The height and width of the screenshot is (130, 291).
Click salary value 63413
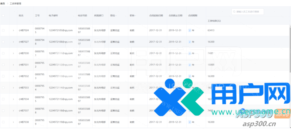(x=211, y=30)
